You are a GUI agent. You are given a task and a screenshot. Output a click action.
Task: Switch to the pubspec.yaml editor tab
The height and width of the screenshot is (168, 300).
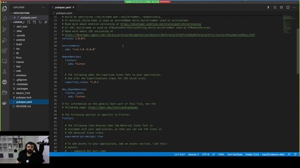63,7
